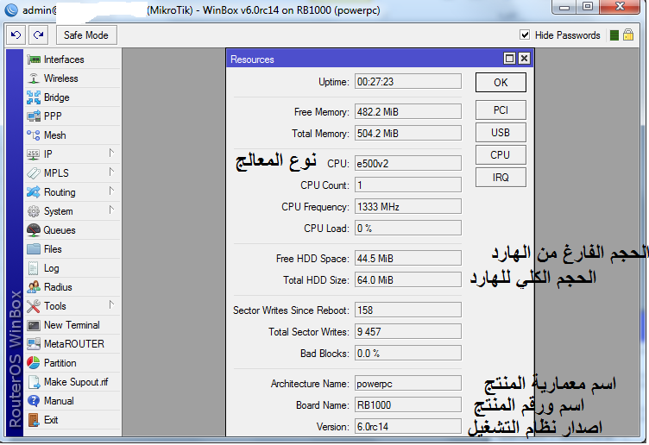
Task: Click the Free Memory field 482.2 MiB
Action: [x=408, y=111]
